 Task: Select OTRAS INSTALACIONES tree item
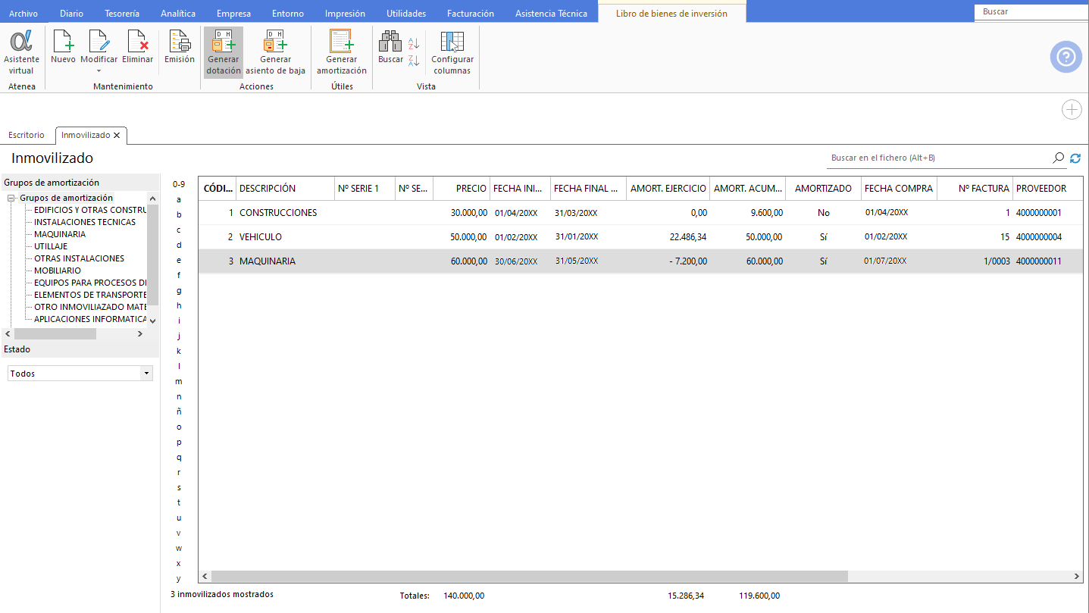tap(79, 258)
